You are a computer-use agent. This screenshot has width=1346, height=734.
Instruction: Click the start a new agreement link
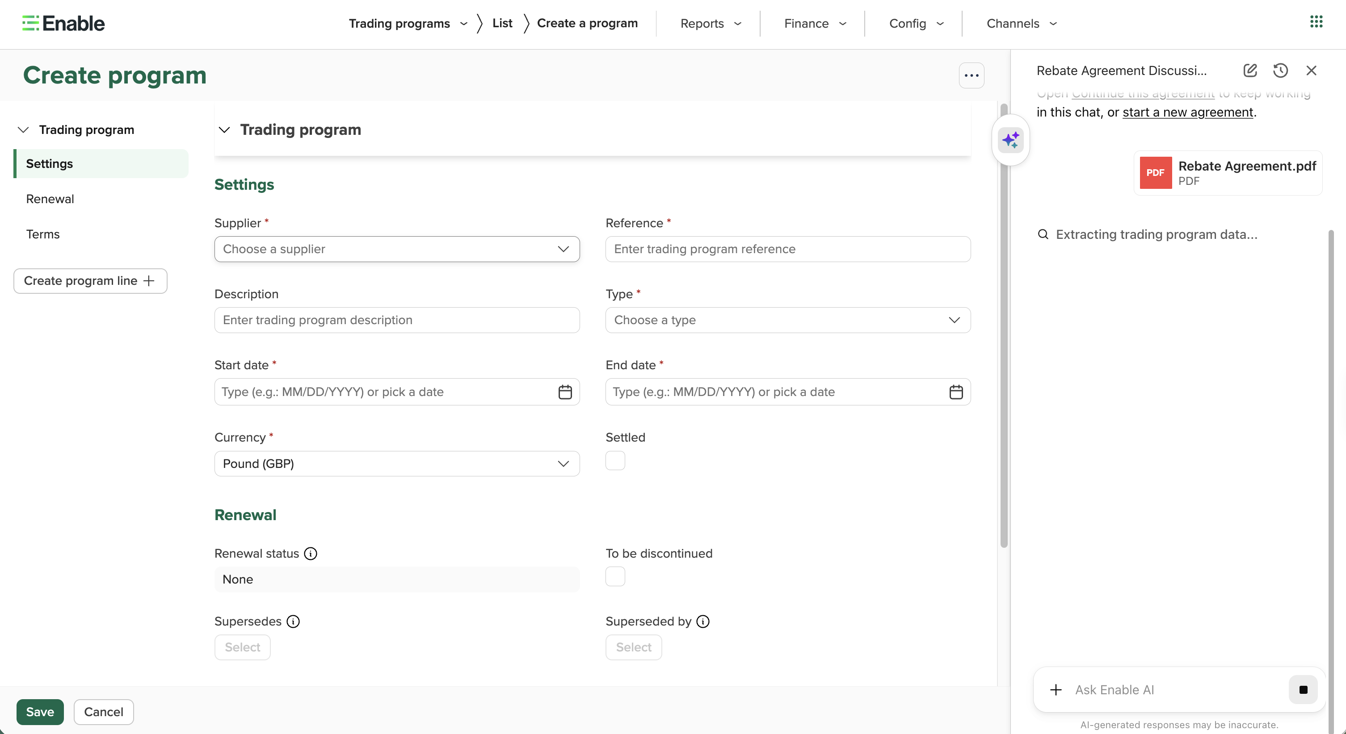[x=1188, y=112]
